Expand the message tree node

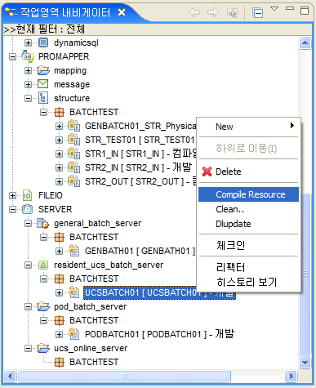coord(28,84)
